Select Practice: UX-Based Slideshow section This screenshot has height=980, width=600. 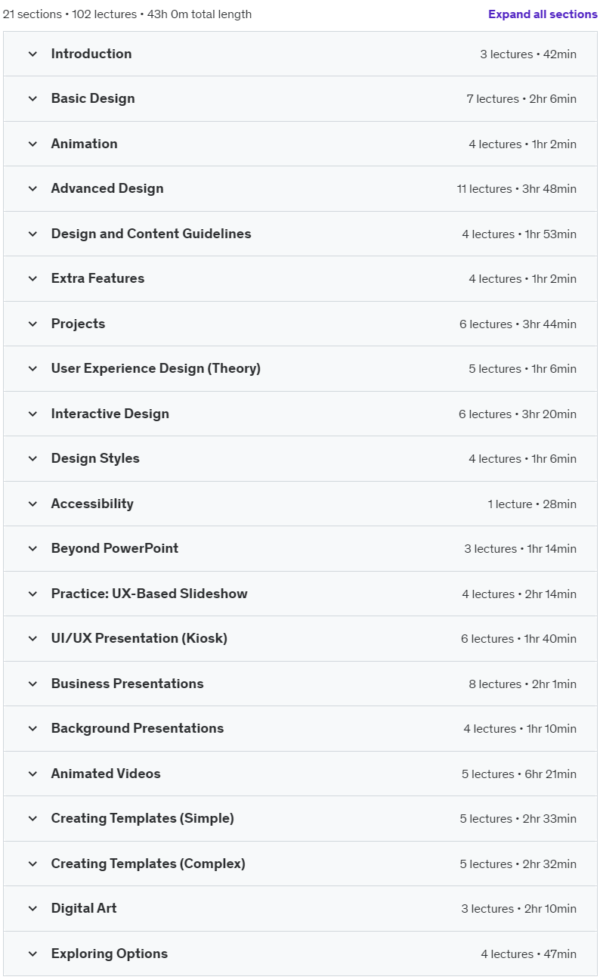[300, 594]
